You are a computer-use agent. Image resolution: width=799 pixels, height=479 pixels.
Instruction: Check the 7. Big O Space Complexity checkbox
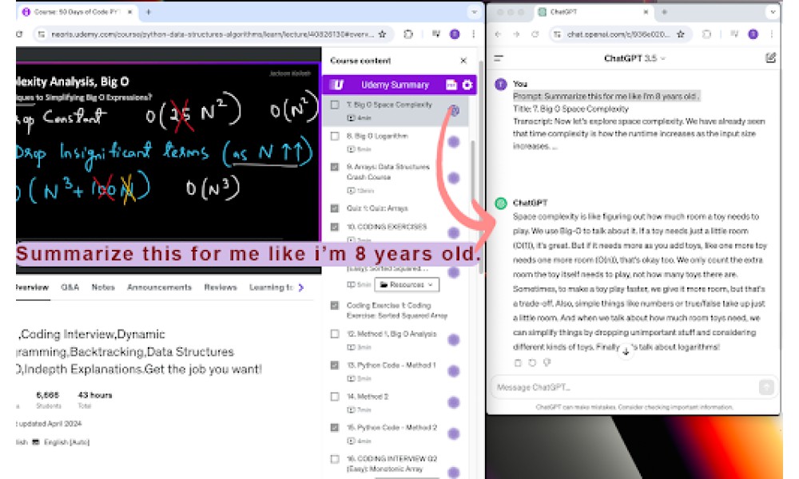click(335, 105)
